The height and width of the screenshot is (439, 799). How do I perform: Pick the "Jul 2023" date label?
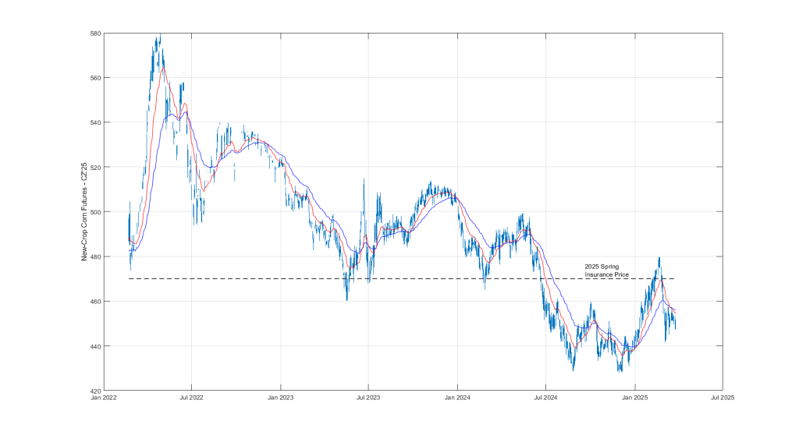tap(368, 398)
